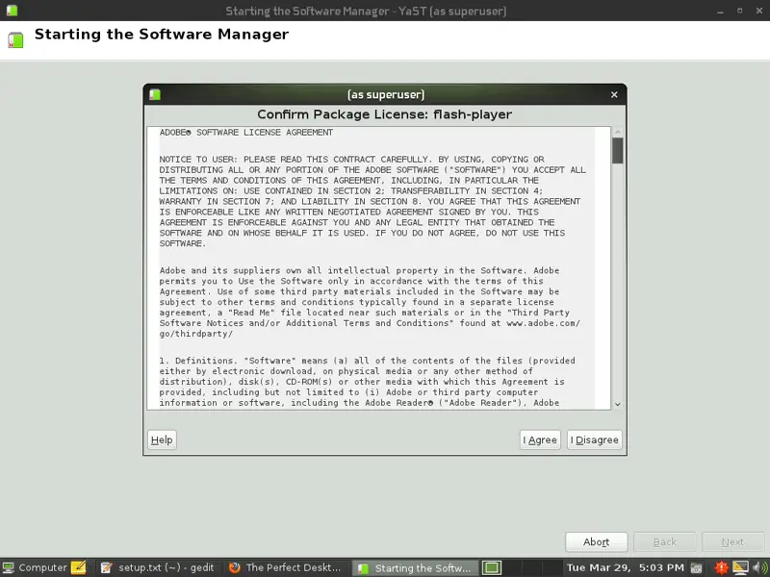This screenshot has width=770, height=577.
Task: Switch to setup.txt gedit taskbar window
Action: pos(158,567)
